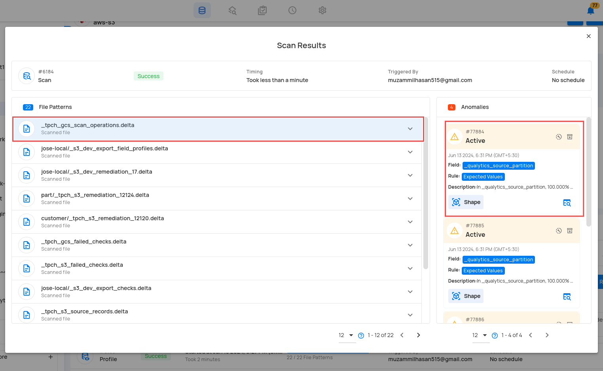
Task: Expand _tpch_gcs_failed_checks.delta row
Action: (410, 245)
